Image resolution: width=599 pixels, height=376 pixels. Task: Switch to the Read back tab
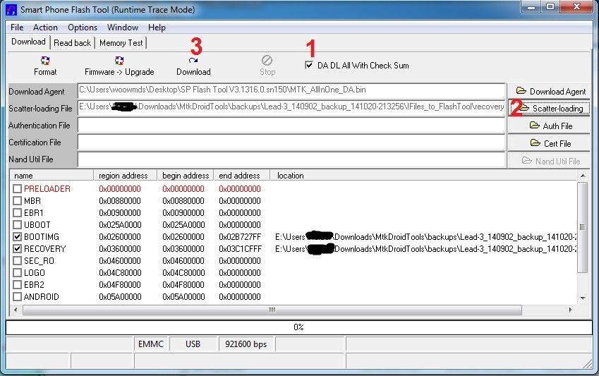pyautogui.click(x=72, y=43)
